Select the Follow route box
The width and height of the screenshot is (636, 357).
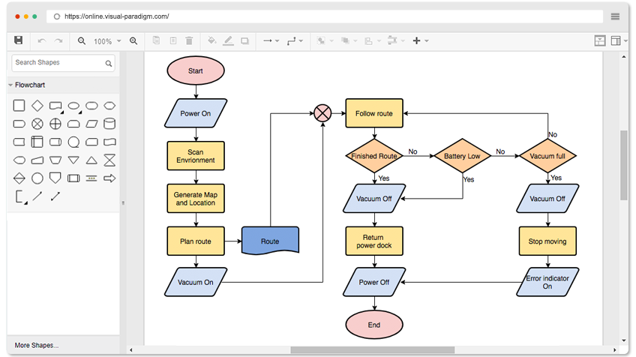click(x=374, y=113)
